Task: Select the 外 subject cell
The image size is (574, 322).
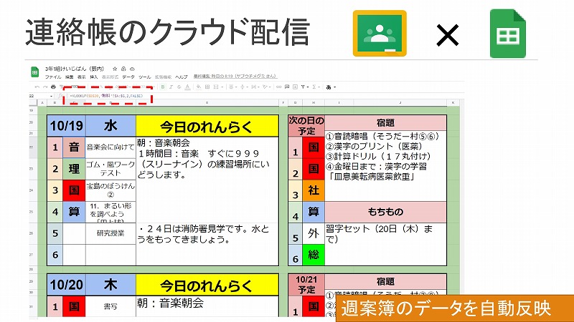Action: (x=314, y=233)
